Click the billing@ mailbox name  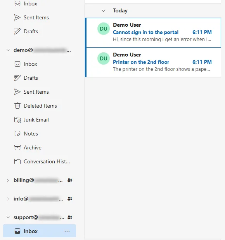click(x=38, y=180)
